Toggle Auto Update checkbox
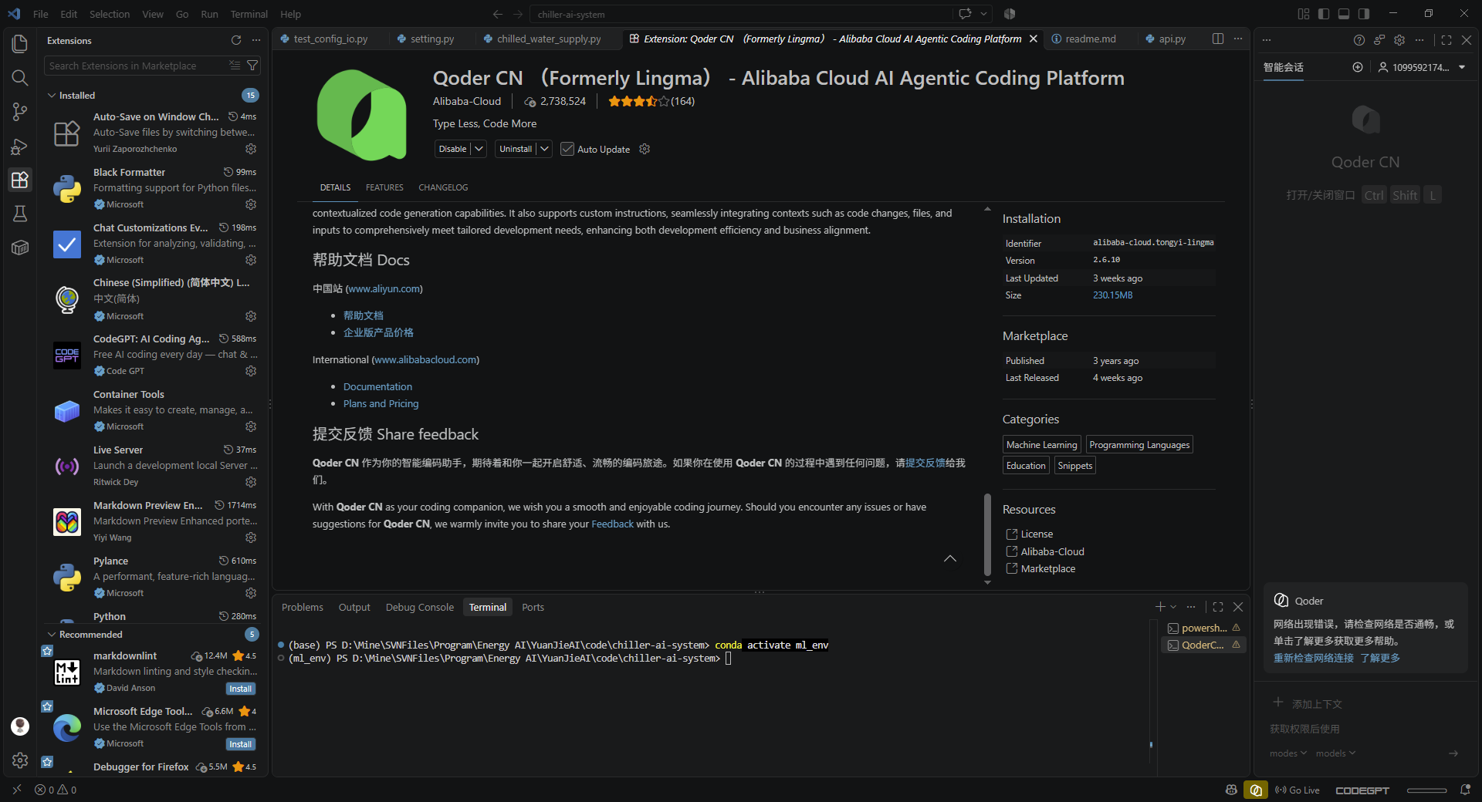 (567, 149)
